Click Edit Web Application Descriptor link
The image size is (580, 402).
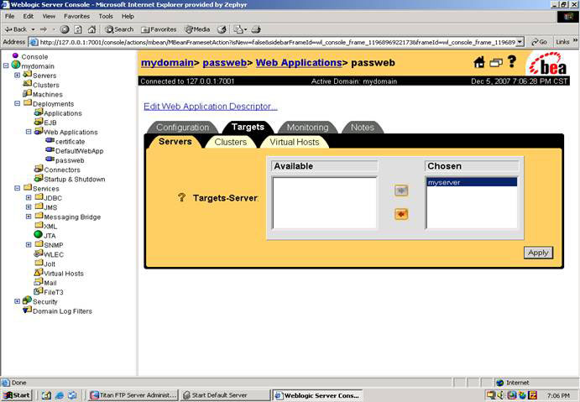tap(210, 107)
